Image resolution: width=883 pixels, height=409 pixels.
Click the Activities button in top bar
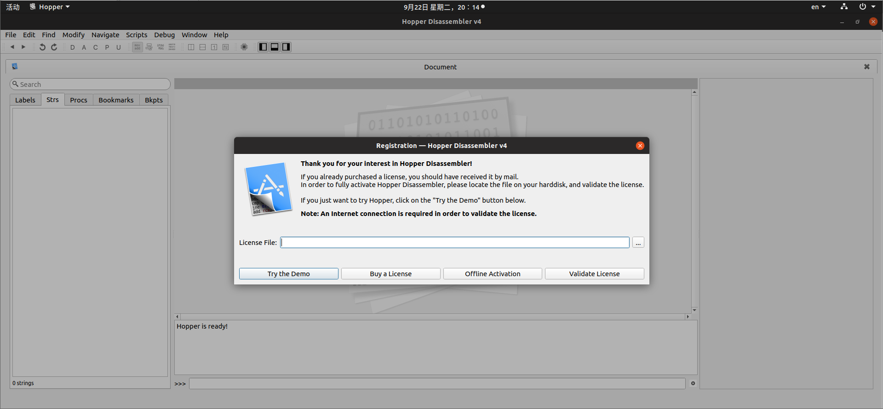pyautogui.click(x=13, y=7)
